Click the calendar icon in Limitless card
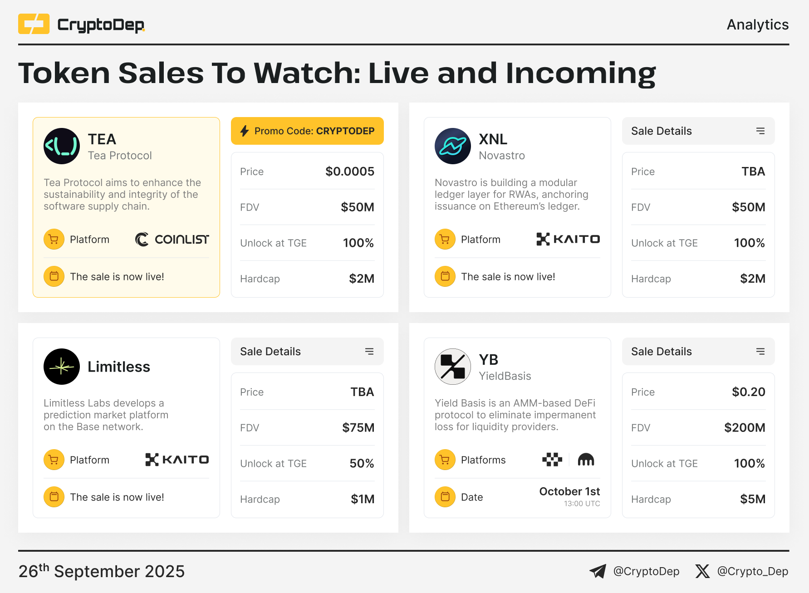 (54, 497)
